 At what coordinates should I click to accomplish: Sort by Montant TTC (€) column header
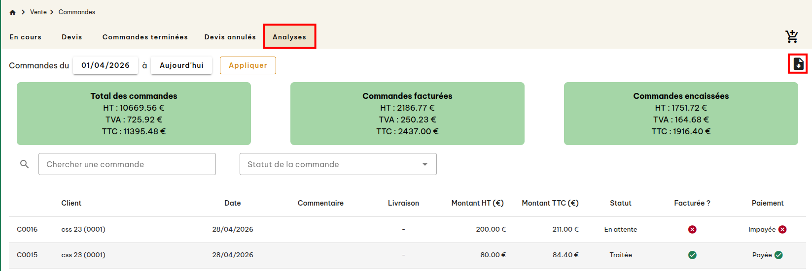point(550,203)
